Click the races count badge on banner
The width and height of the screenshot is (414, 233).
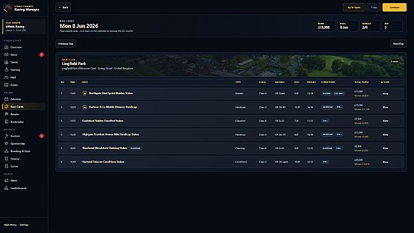pyautogui.click(x=394, y=62)
